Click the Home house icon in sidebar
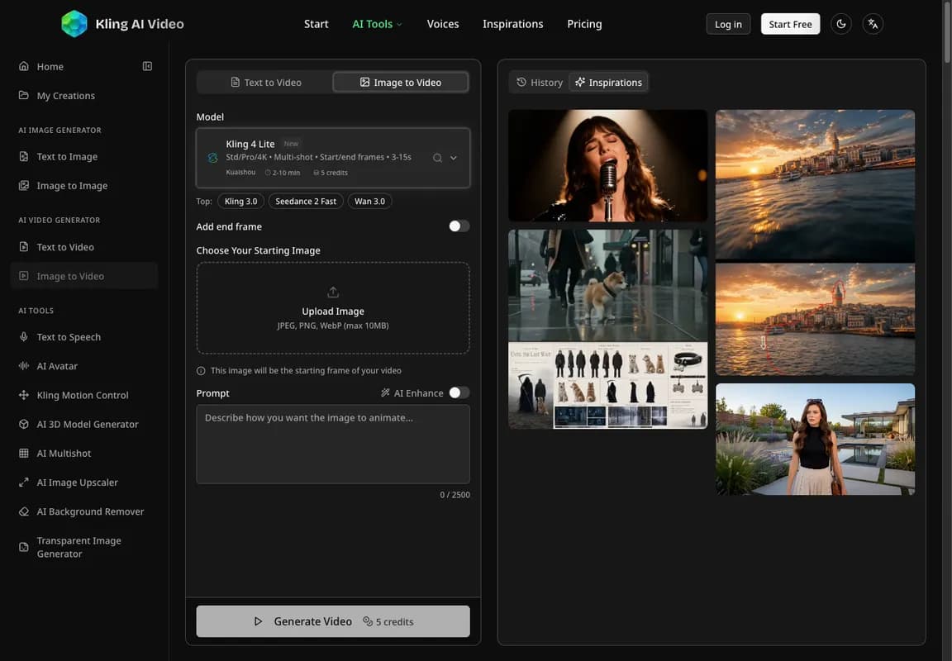This screenshot has height=661, width=952. [24, 66]
